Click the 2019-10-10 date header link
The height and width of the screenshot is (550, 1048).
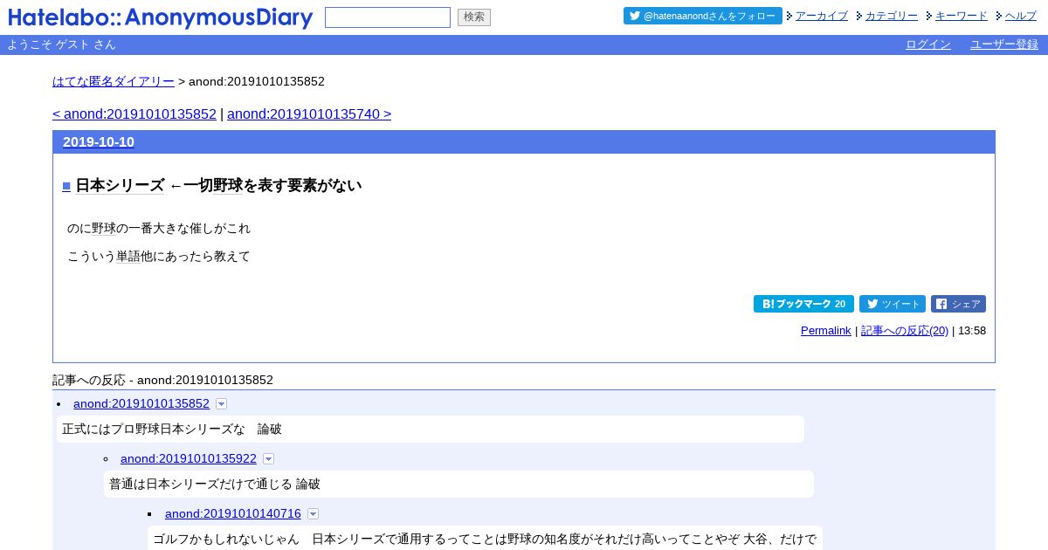tap(99, 142)
